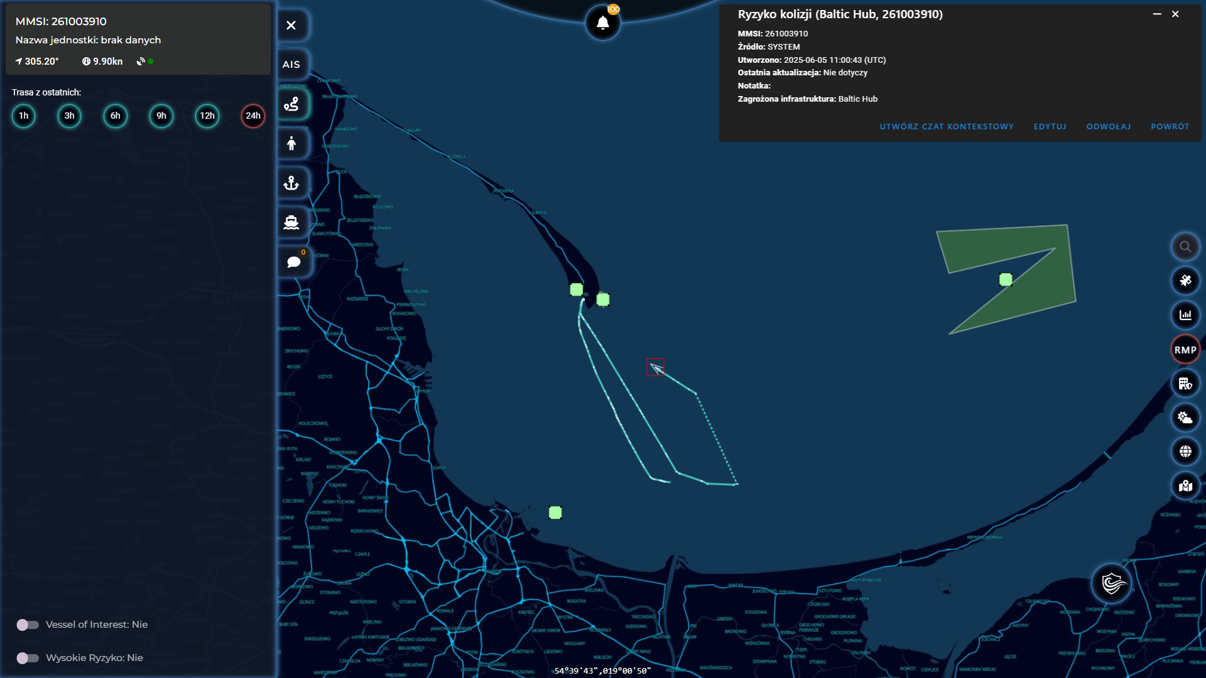Select the 1h route time filter
This screenshot has width=1206, height=678.
coord(23,116)
